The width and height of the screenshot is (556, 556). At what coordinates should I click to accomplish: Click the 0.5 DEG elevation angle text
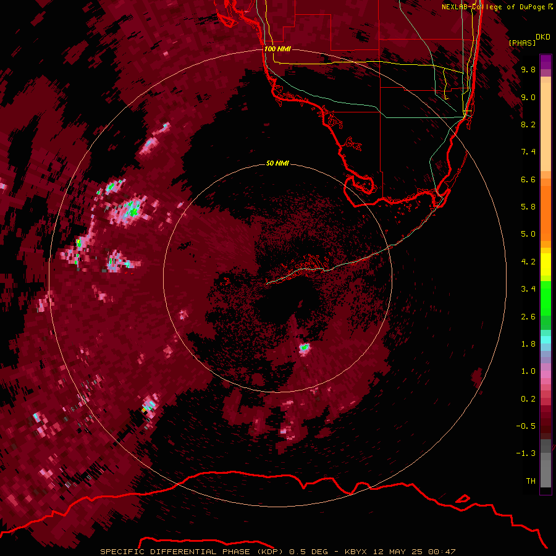pyautogui.click(x=308, y=552)
